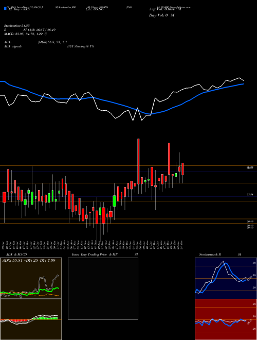The width and height of the screenshot is (257, 340).
Task: Open the MACD histogram chart panel
Action: [31, 319]
